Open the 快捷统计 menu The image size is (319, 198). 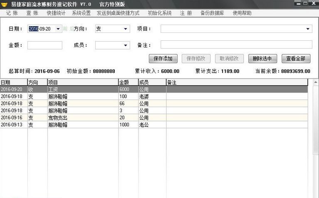tap(56, 13)
